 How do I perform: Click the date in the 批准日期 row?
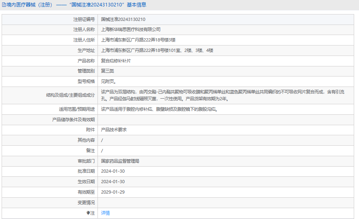pos(113,171)
